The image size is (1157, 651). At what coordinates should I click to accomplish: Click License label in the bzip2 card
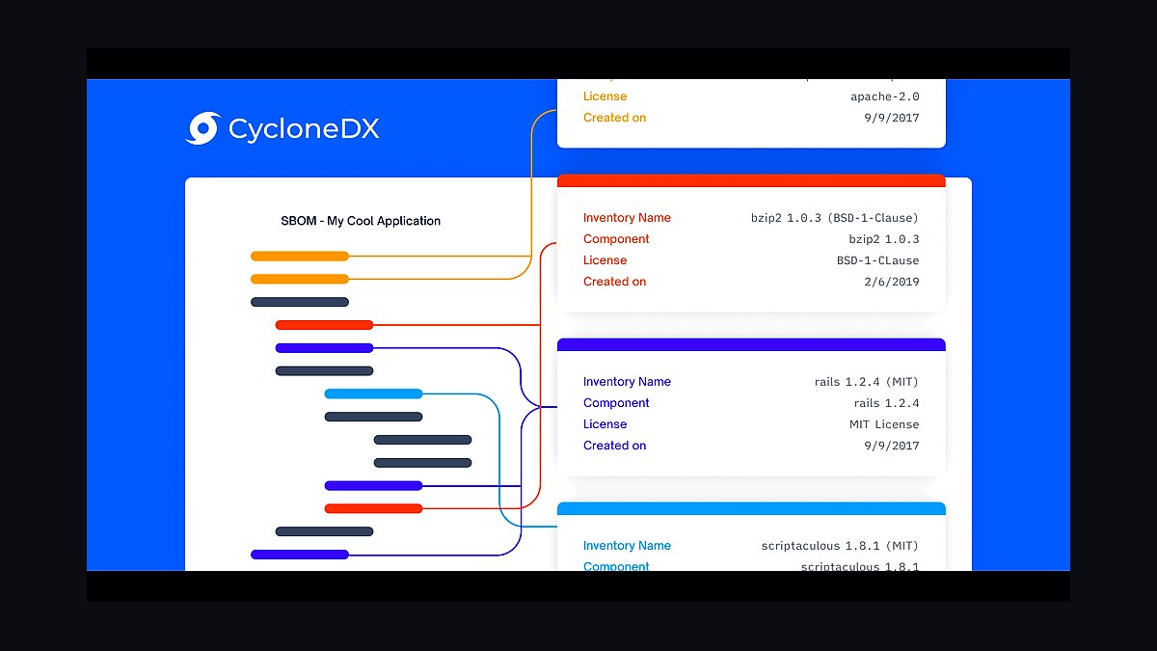[605, 260]
